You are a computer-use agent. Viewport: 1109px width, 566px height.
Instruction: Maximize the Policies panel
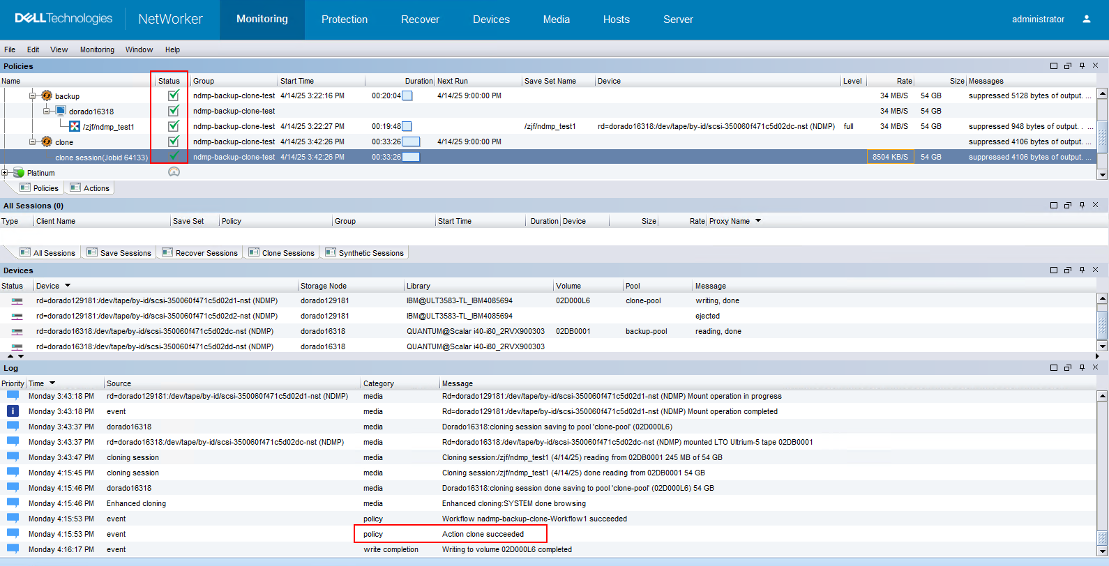pos(1054,66)
